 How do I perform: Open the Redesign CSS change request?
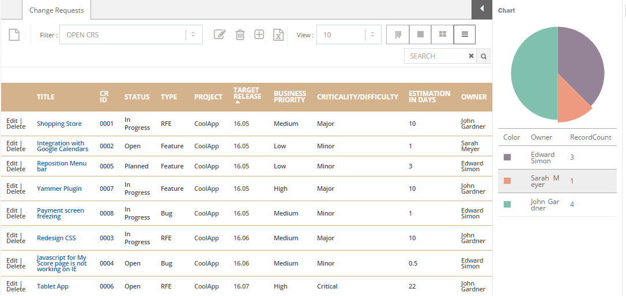tap(56, 238)
